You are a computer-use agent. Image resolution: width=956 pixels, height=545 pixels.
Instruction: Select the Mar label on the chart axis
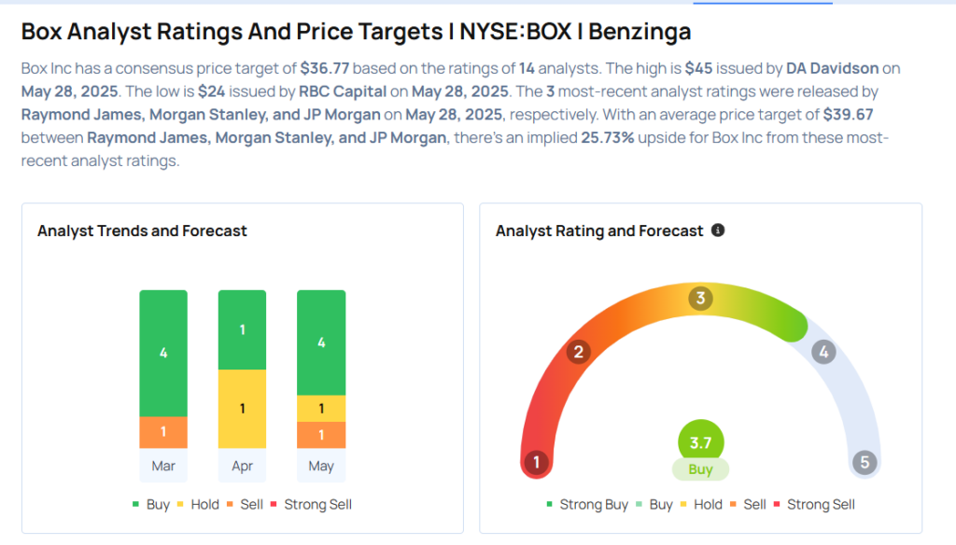(163, 466)
